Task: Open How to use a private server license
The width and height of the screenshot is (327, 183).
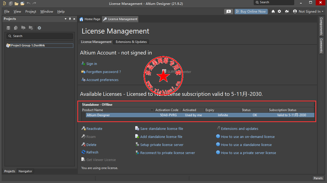Action: [248, 153]
